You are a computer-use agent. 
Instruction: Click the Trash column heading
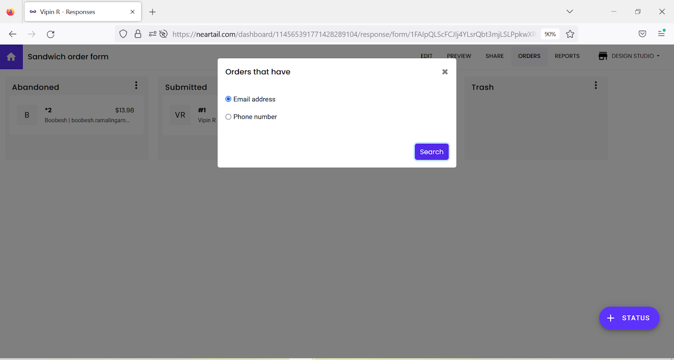pyautogui.click(x=482, y=87)
